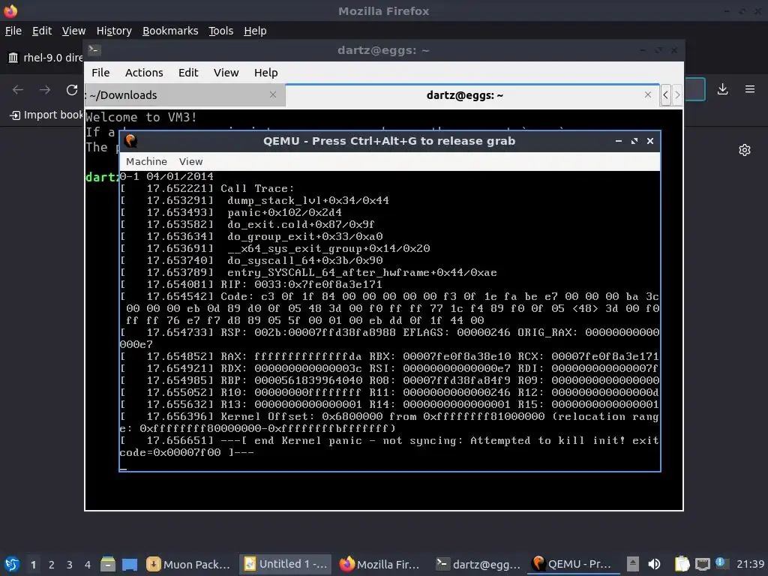The width and height of the screenshot is (768, 576).
Task: Open Firefox Edit menu
Action: [42, 31]
